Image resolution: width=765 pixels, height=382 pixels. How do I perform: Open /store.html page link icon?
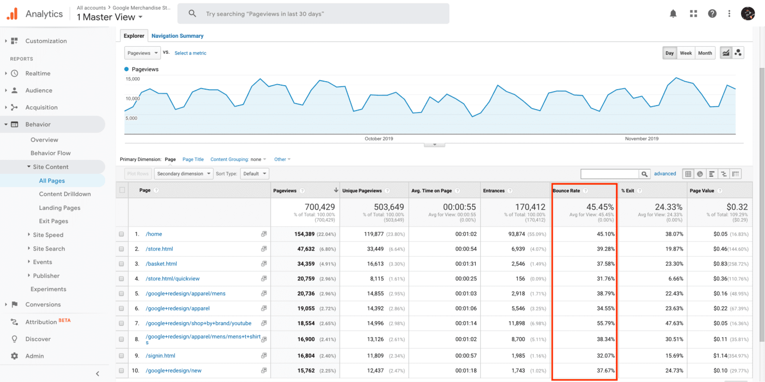point(264,249)
